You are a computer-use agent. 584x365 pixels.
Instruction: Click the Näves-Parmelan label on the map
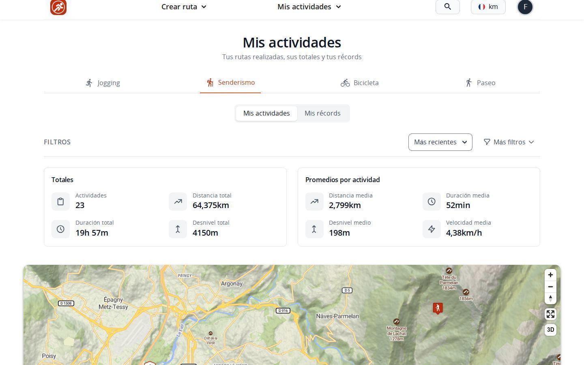337,316
